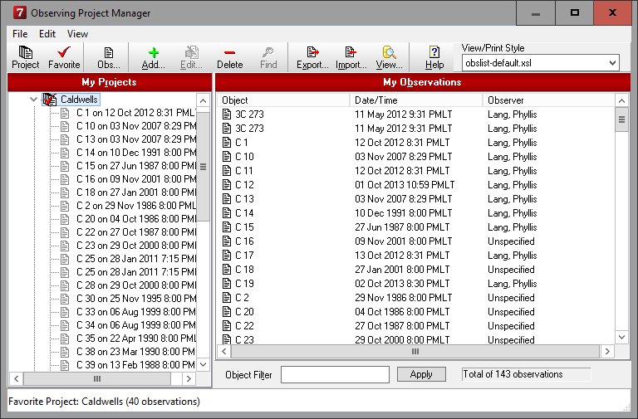Click the app icon in title bar
Image resolution: width=638 pixels, height=419 pixels.
(19, 12)
